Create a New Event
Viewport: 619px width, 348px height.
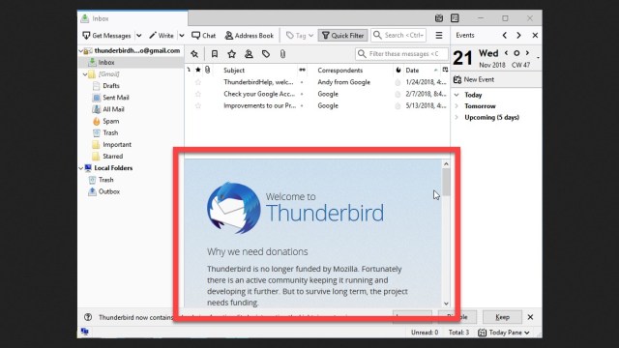click(474, 79)
